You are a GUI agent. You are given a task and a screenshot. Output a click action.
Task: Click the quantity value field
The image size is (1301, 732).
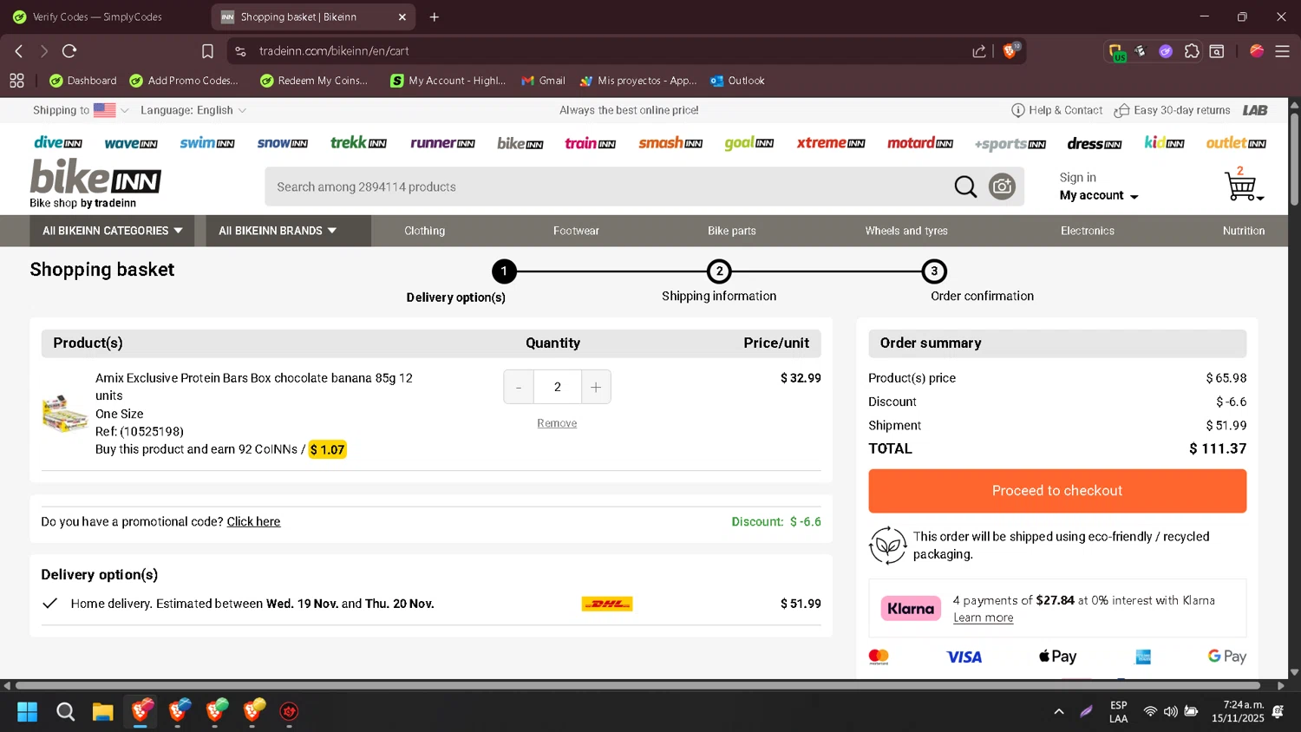point(558,387)
